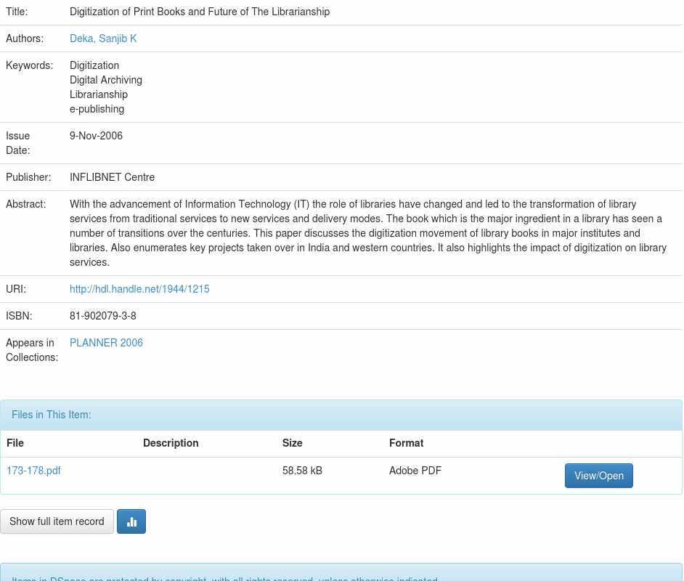Click the 'Librarianship' keyword entry
This screenshot has height=581, width=684.
pyautogui.click(x=99, y=94)
